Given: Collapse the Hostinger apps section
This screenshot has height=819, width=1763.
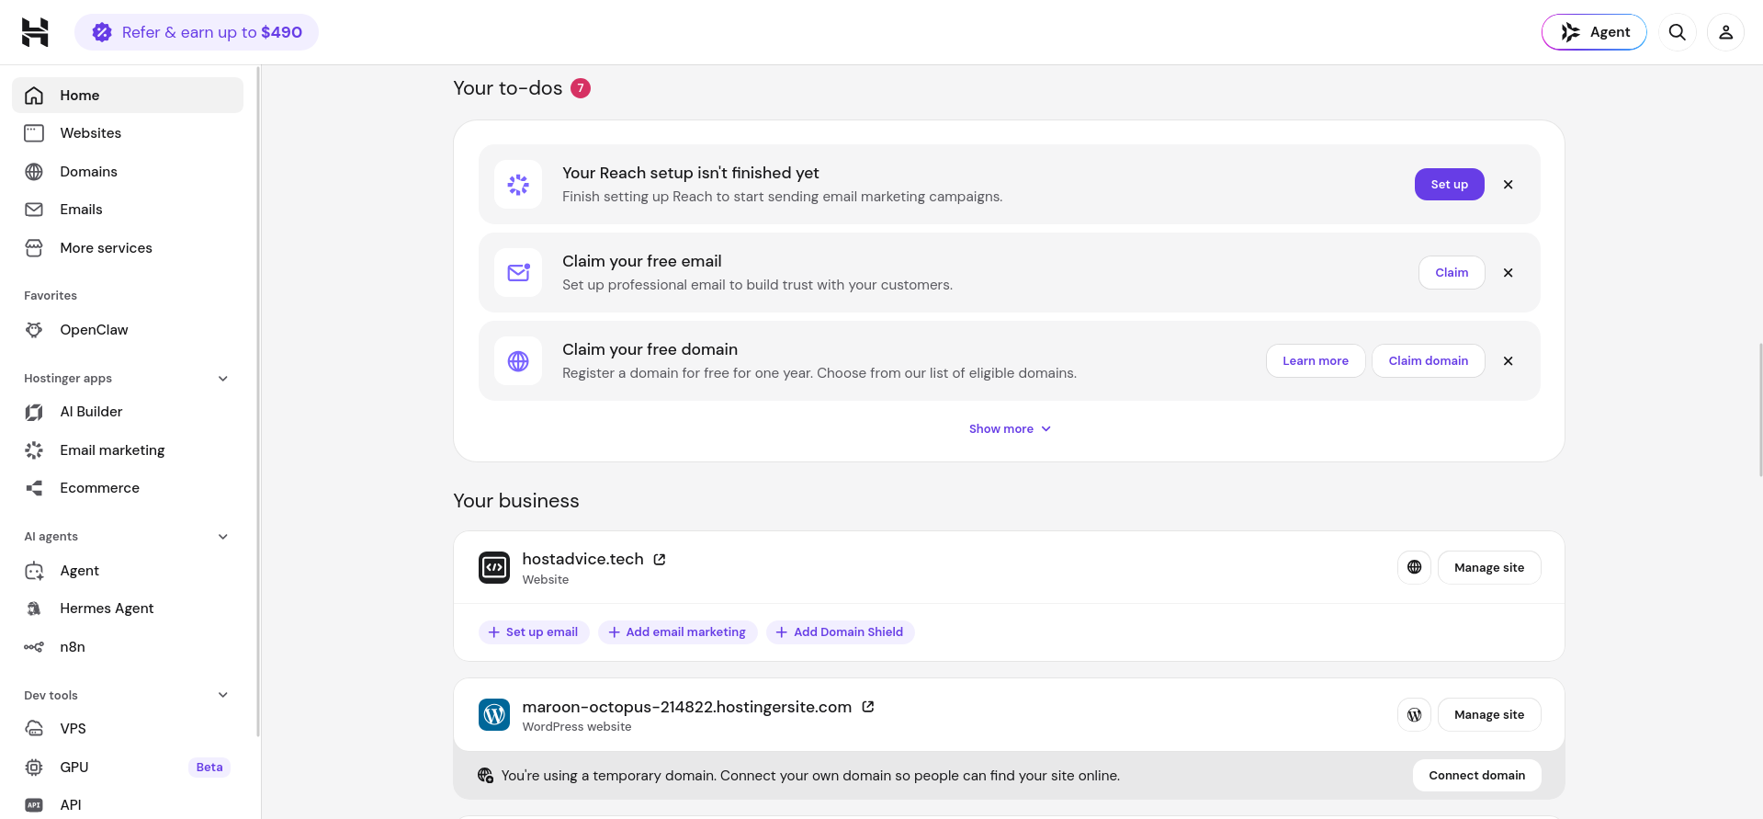Looking at the screenshot, I should [x=223, y=379].
